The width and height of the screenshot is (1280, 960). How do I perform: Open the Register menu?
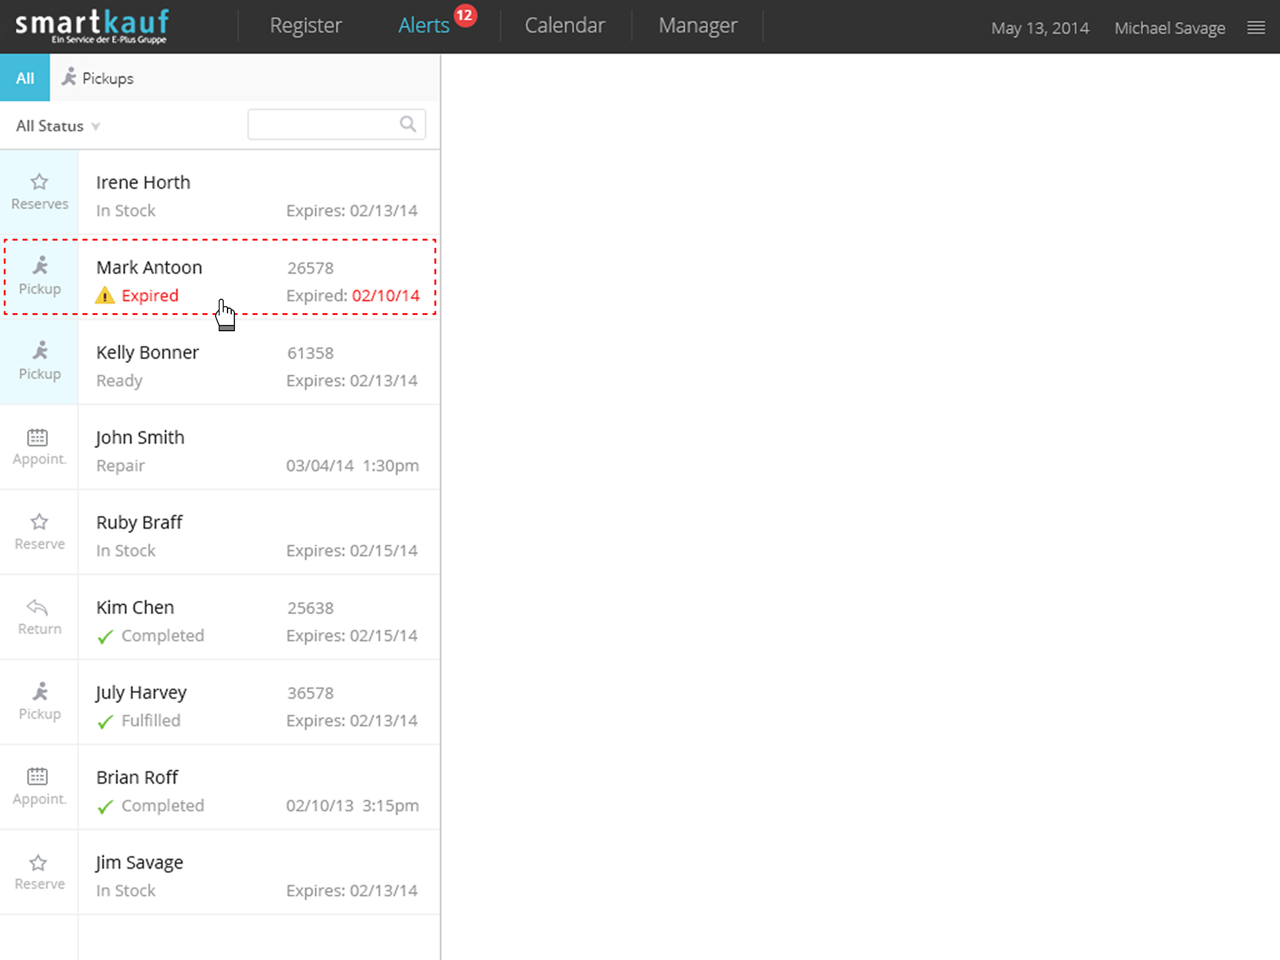click(x=306, y=26)
